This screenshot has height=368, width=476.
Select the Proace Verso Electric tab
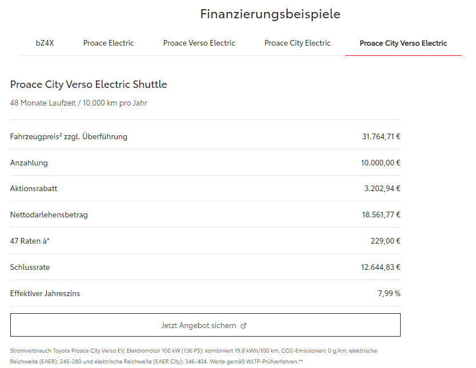(199, 43)
